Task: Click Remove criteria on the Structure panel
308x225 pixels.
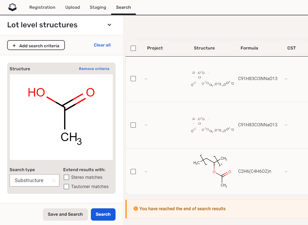Action: 94,69
